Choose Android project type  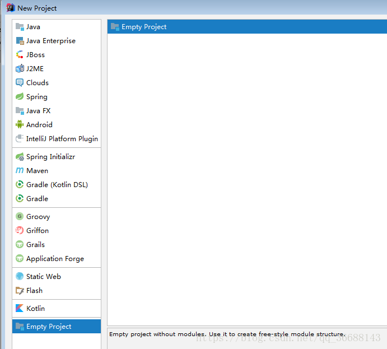57,124
